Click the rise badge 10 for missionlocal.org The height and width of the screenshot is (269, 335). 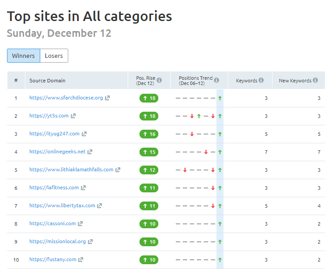(149, 242)
